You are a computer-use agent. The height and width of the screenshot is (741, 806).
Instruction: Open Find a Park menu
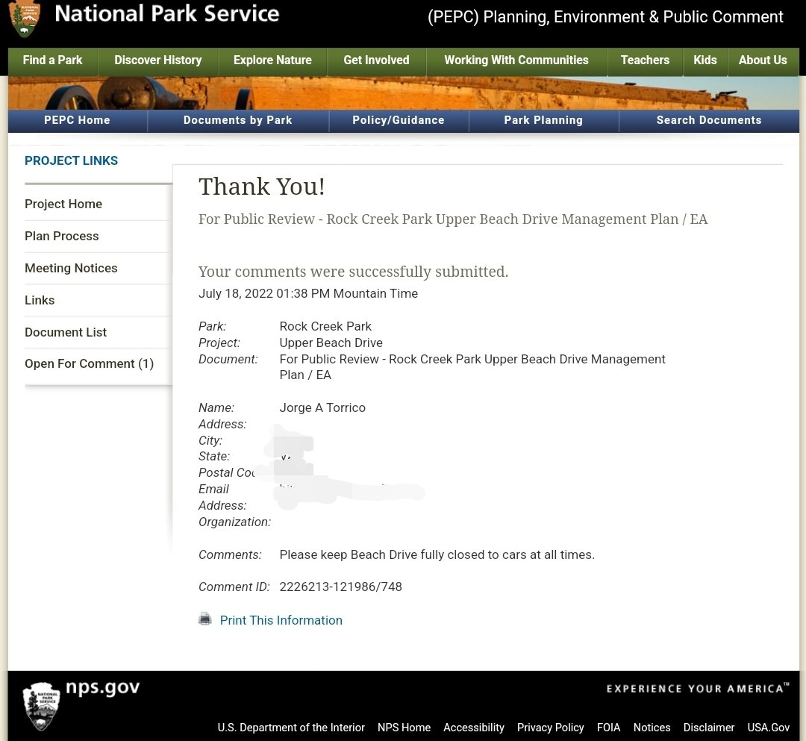[52, 60]
